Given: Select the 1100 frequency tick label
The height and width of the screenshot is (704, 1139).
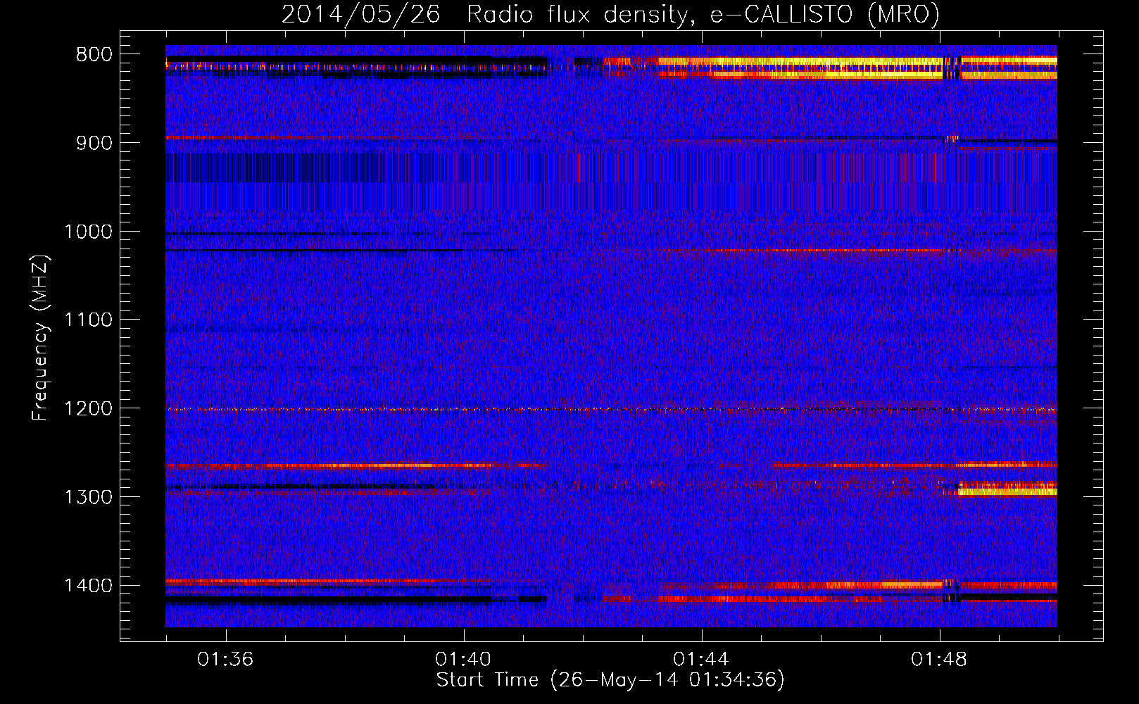Looking at the screenshot, I should point(88,320).
